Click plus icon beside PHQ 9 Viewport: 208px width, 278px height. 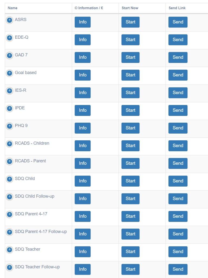click(x=9, y=126)
